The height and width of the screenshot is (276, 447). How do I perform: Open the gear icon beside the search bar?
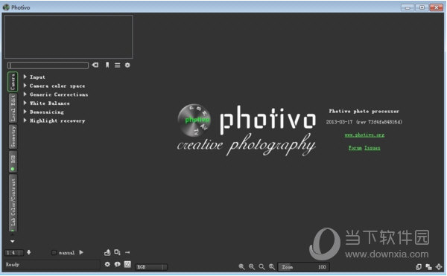point(127,65)
